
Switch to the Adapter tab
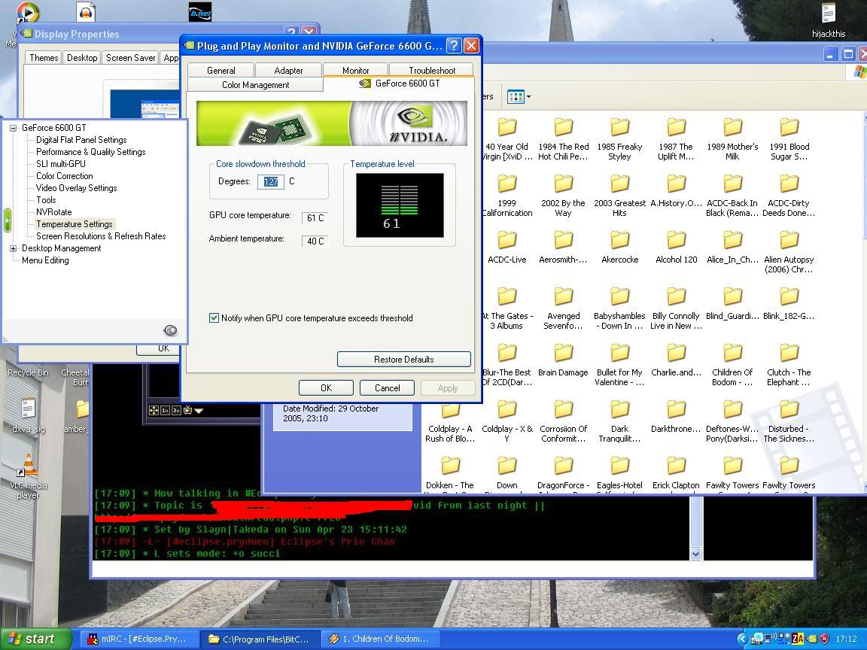tap(288, 70)
